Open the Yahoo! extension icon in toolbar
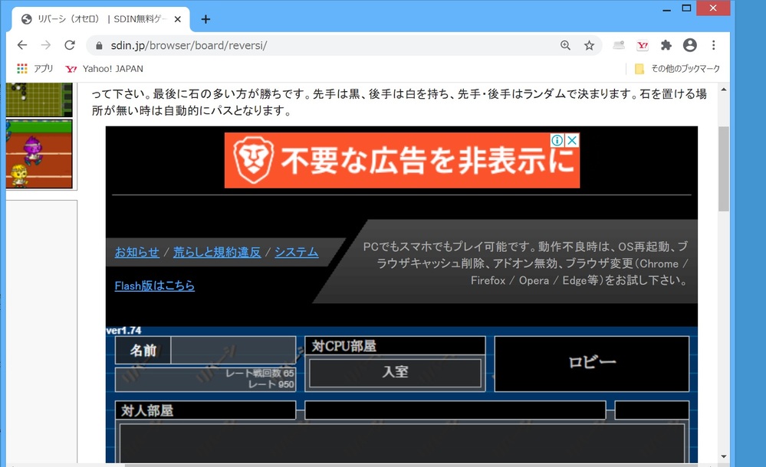 tap(643, 45)
